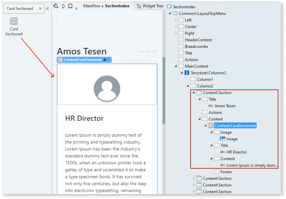Collapse the widget toolbox panel
The image size is (286, 199).
tap(48, 9)
